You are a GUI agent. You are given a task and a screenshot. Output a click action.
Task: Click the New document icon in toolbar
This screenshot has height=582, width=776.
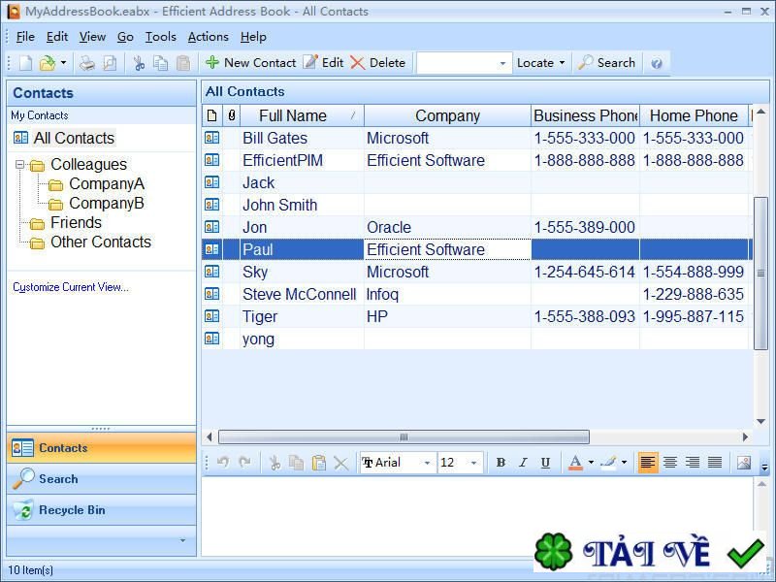pos(25,63)
